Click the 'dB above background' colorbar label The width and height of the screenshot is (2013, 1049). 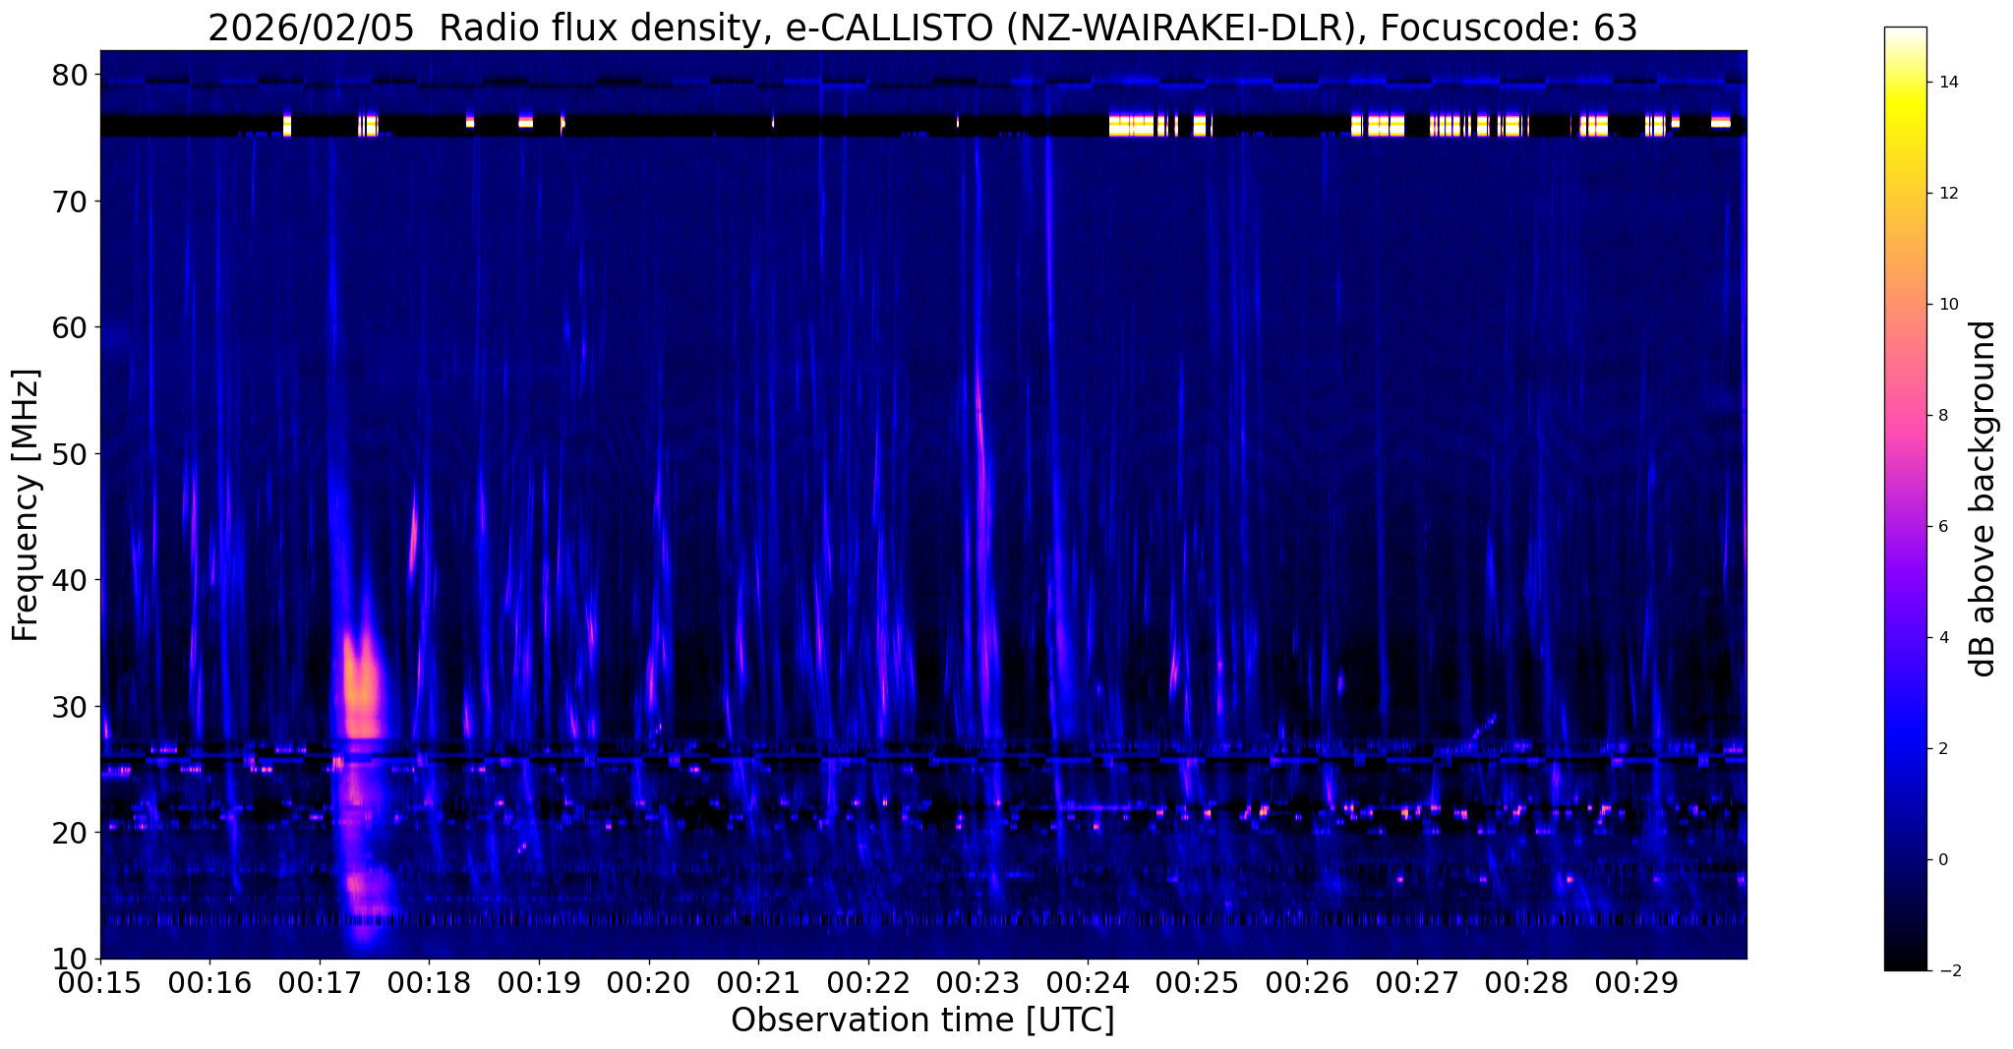click(x=1984, y=498)
